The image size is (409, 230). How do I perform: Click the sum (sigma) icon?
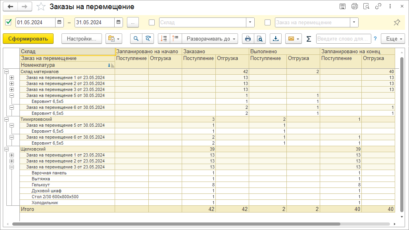tap(309, 39)
